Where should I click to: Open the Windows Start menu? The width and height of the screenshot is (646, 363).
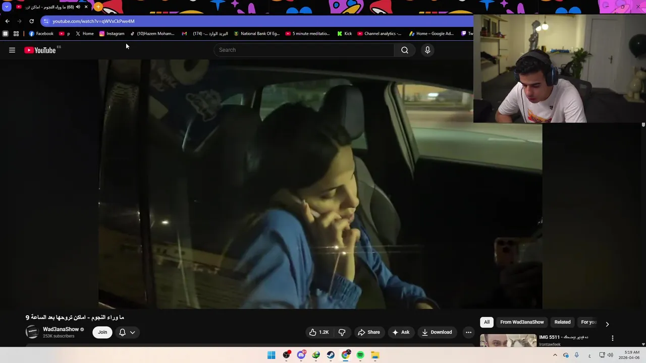tap(272, 355)
